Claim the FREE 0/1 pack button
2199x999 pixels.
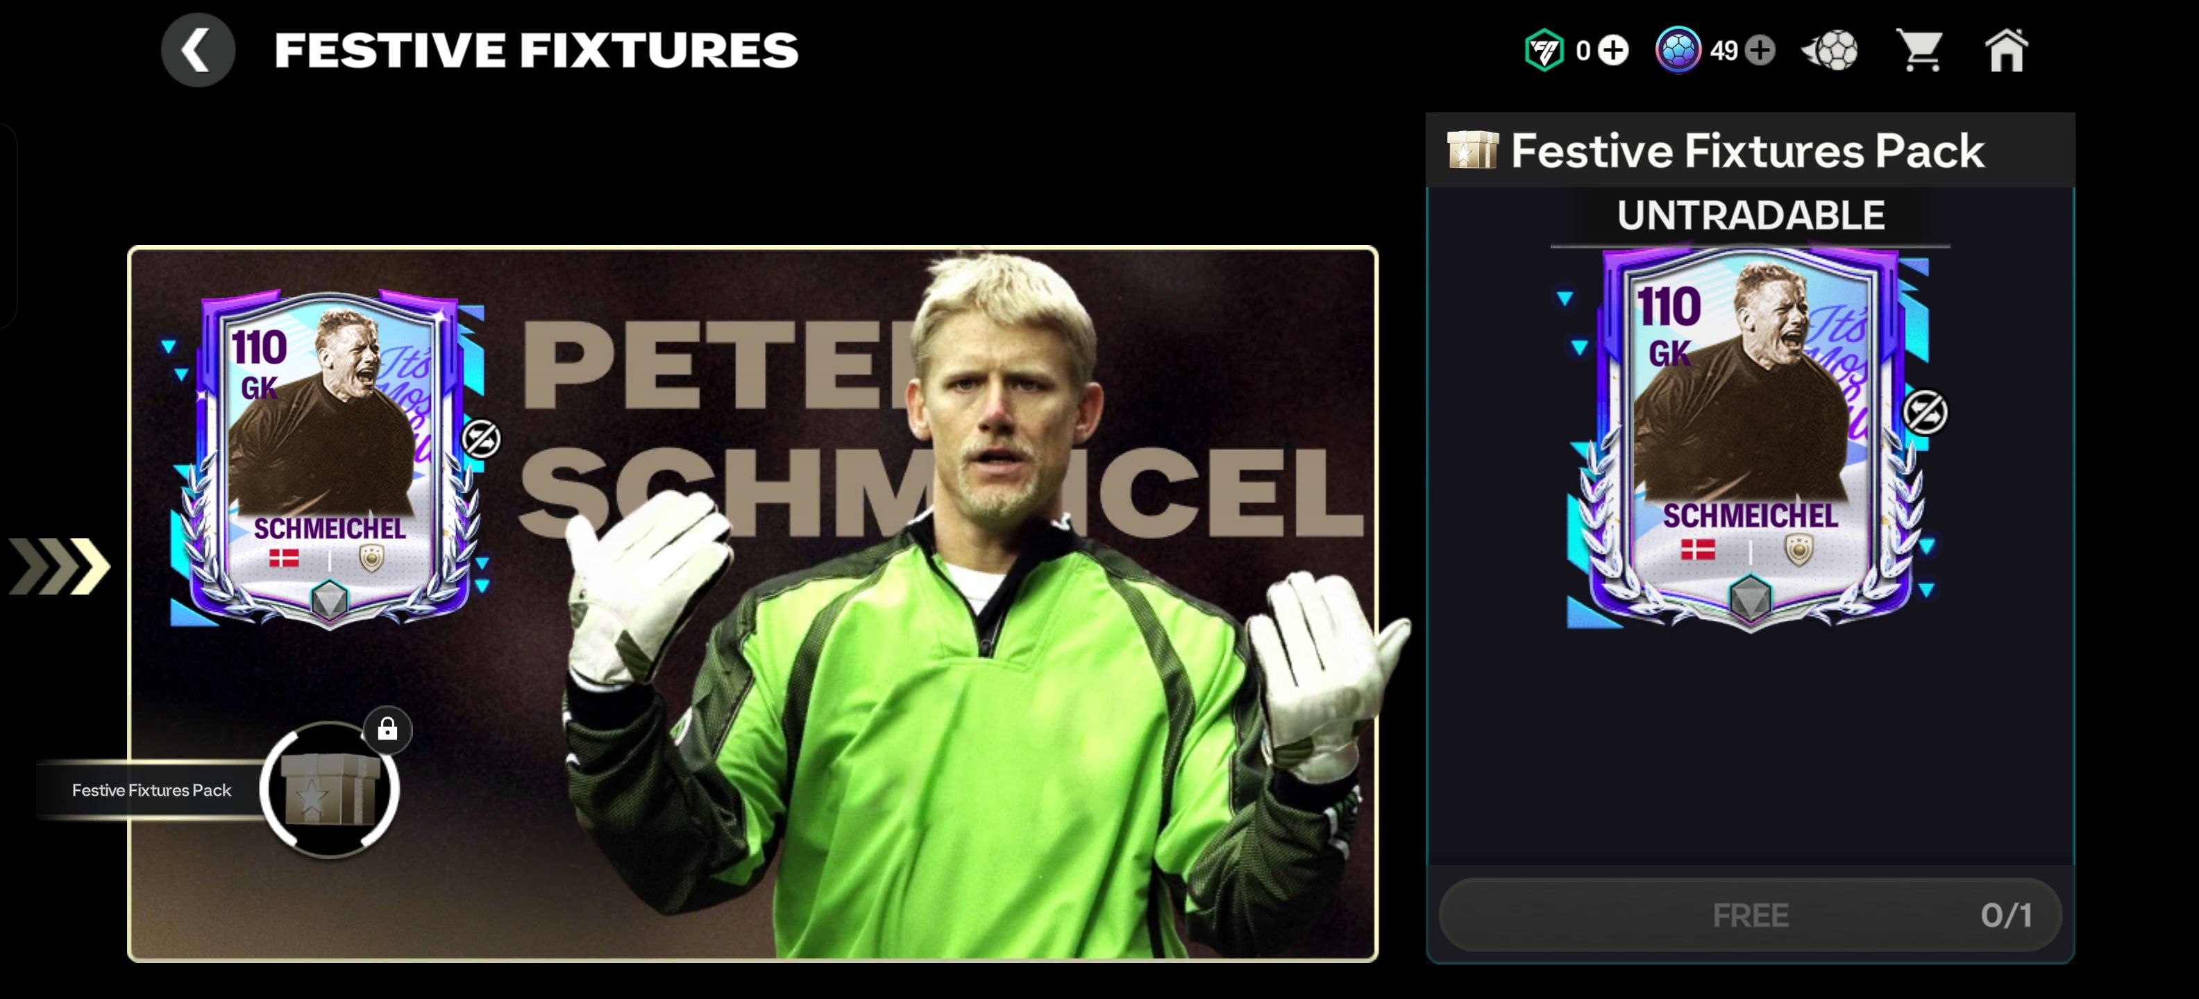[x=1750, y=914]
